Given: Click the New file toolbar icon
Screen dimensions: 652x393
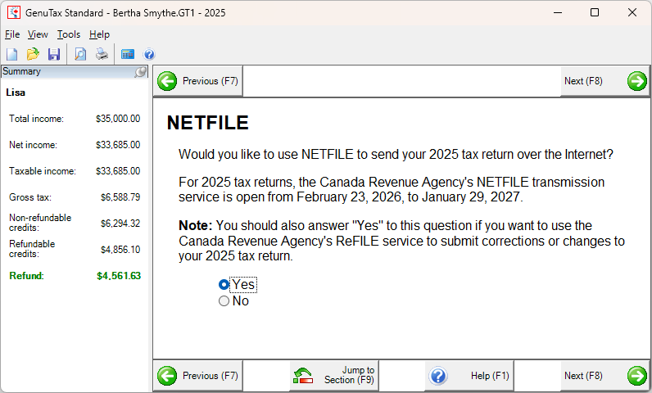Looking at the screenshot, I should tap(12, 54).
